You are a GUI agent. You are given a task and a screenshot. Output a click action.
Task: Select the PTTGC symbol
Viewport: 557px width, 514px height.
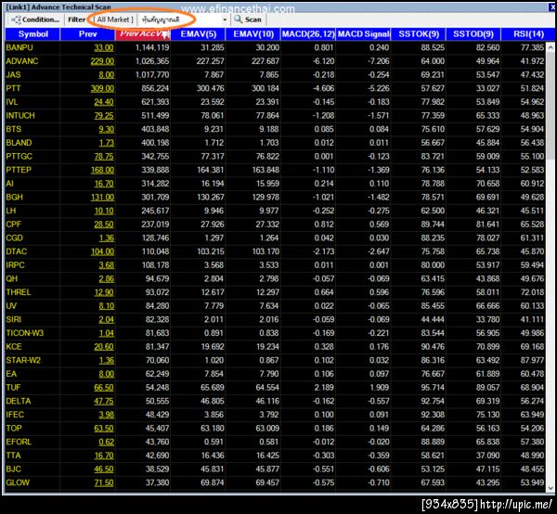click(19, 156)
